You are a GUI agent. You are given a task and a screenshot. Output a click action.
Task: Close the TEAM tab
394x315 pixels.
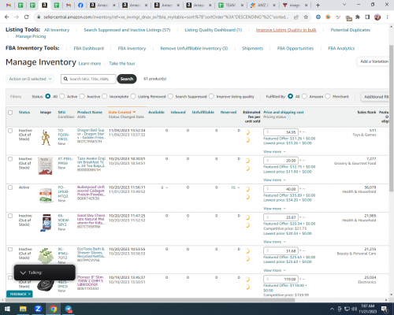[242, 5]
